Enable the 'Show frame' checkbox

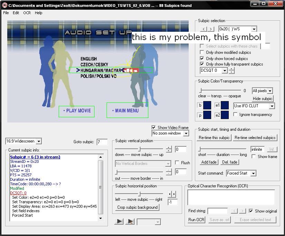pyautogui.click(x=254, y=157)
